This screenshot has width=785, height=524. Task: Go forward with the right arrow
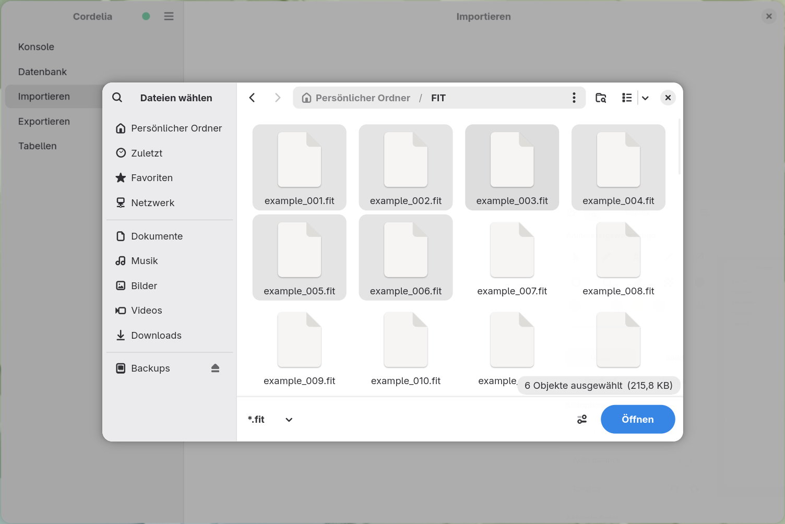tap(278, 98)
